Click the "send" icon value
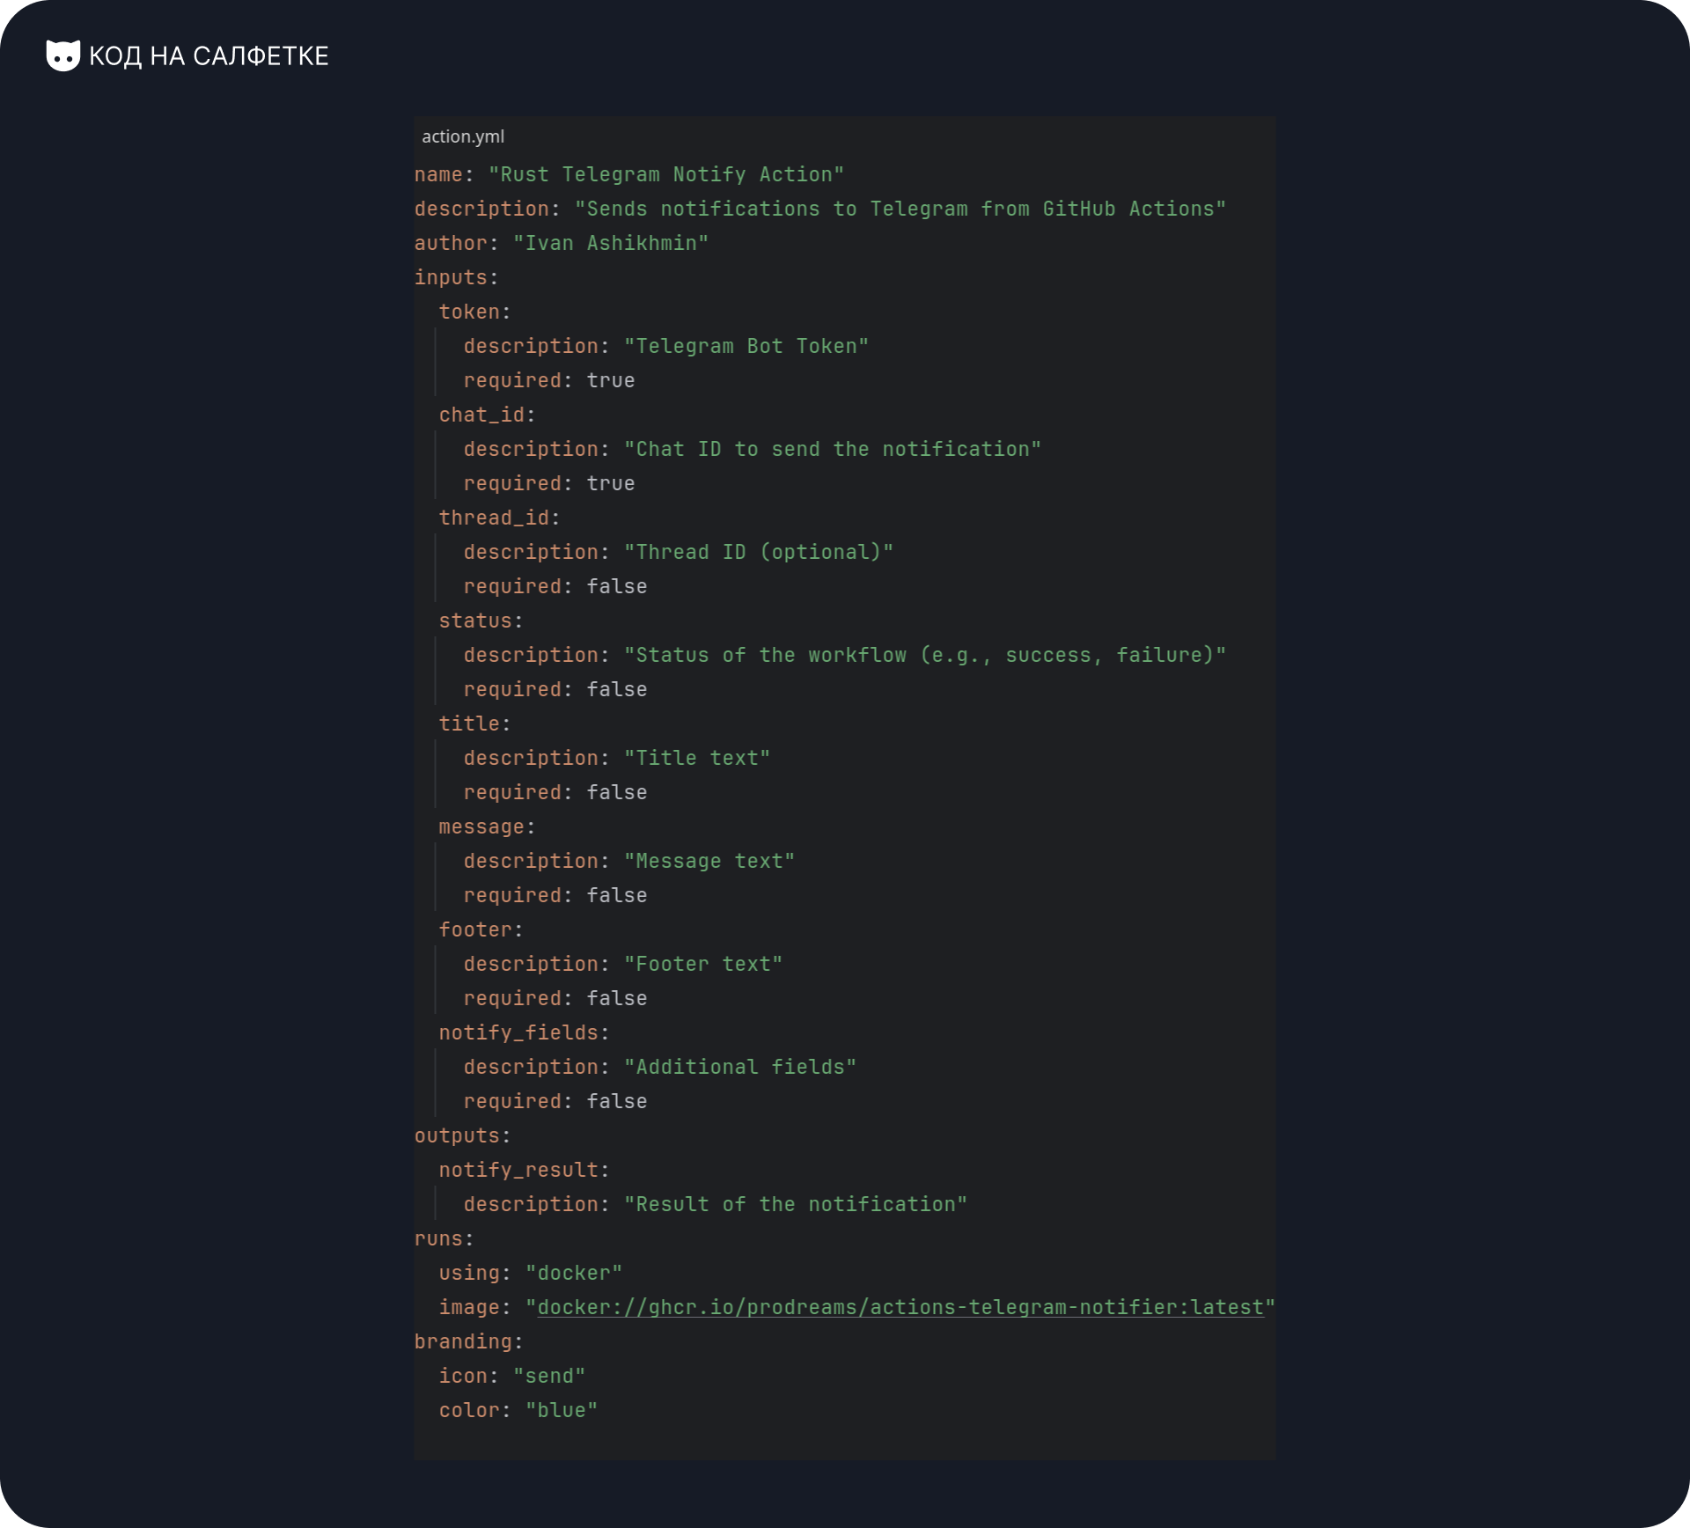The height and width of the screenshot is (1528, 1690). tap(549, 1376)
